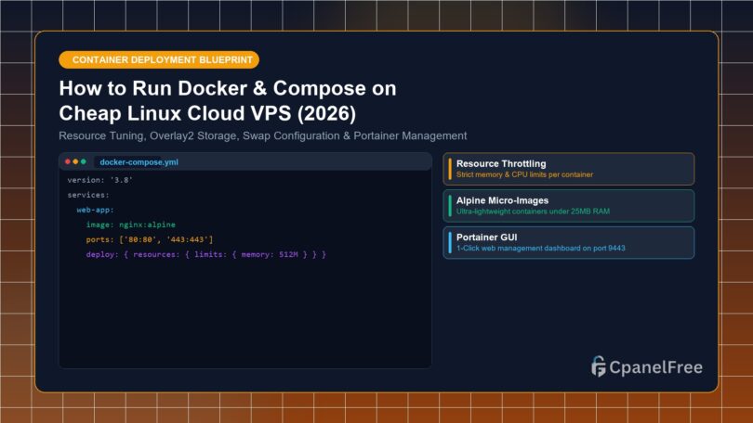Viewport: 753px width, 423px height.
Task: Select the docker-compose.yml file tab
Action: (x=139, y=162)
